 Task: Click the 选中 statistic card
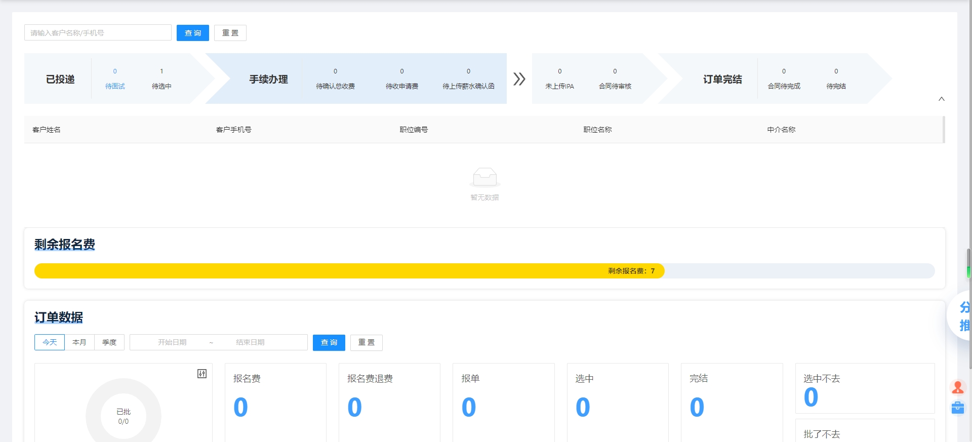coord(618,403)
